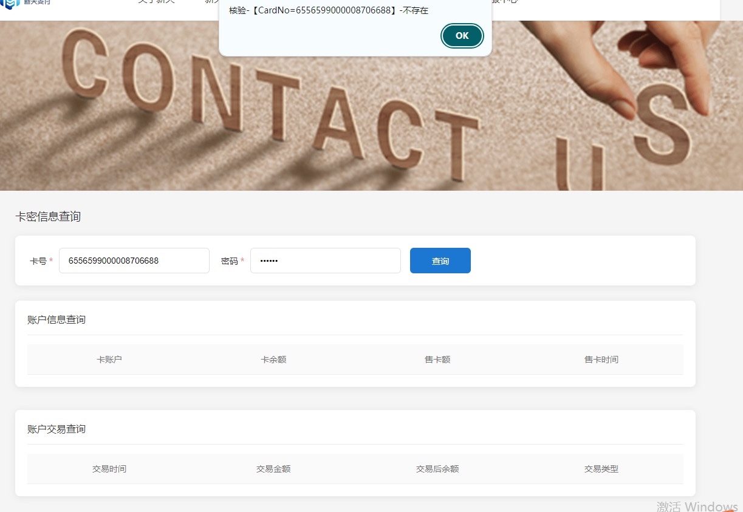This screenshot has height=512, width=743.
Task: Focus the 卡号 input field
Action: click(x=134, y=261)
